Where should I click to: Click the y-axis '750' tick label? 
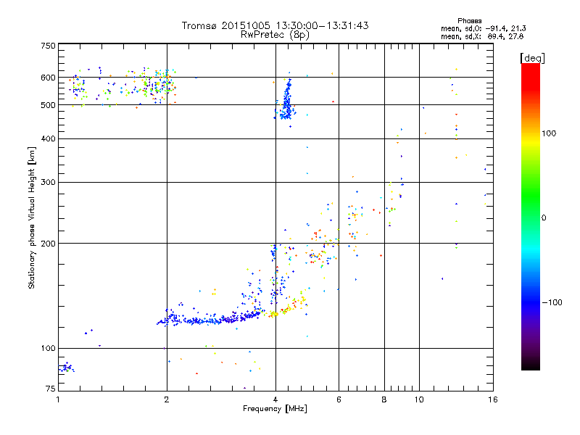coord(48,46)
